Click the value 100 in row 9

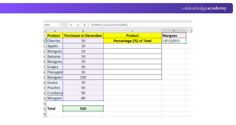[83, 77]
